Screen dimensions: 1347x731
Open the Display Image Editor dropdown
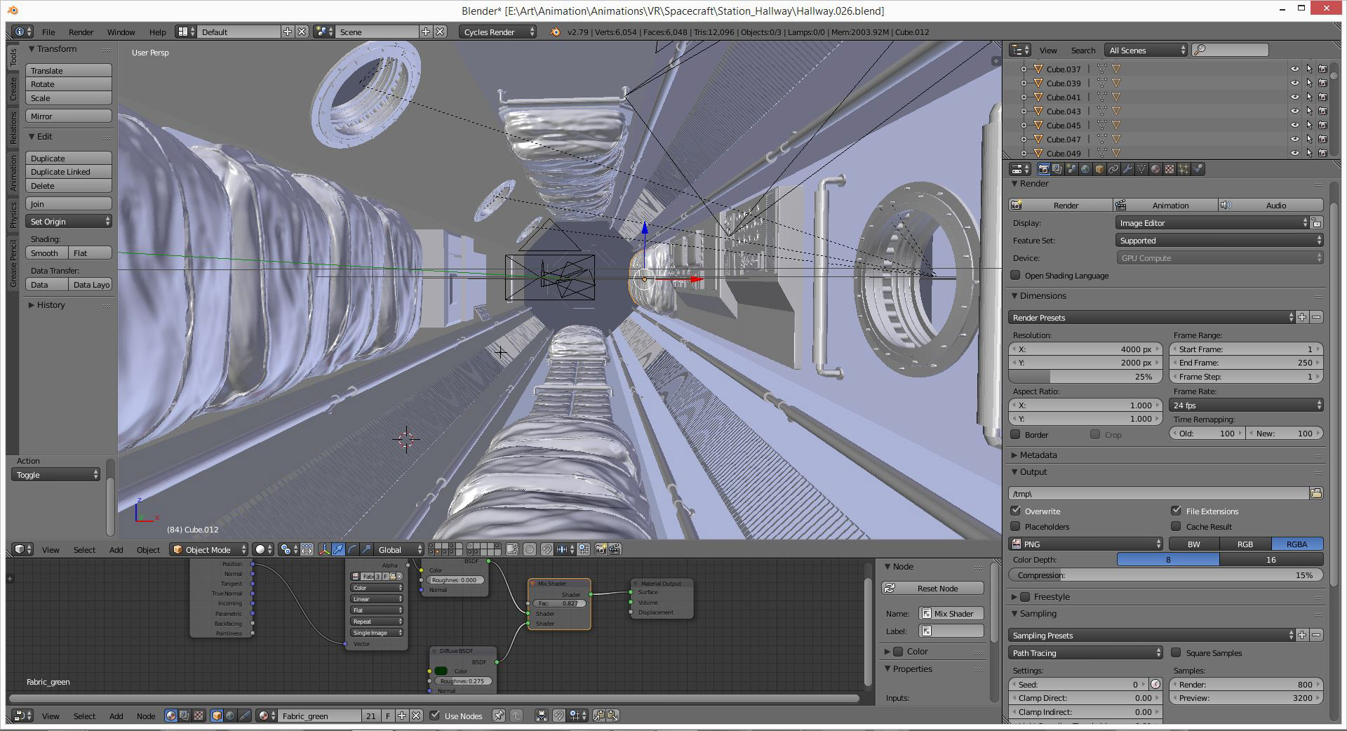click(1212, 222)
